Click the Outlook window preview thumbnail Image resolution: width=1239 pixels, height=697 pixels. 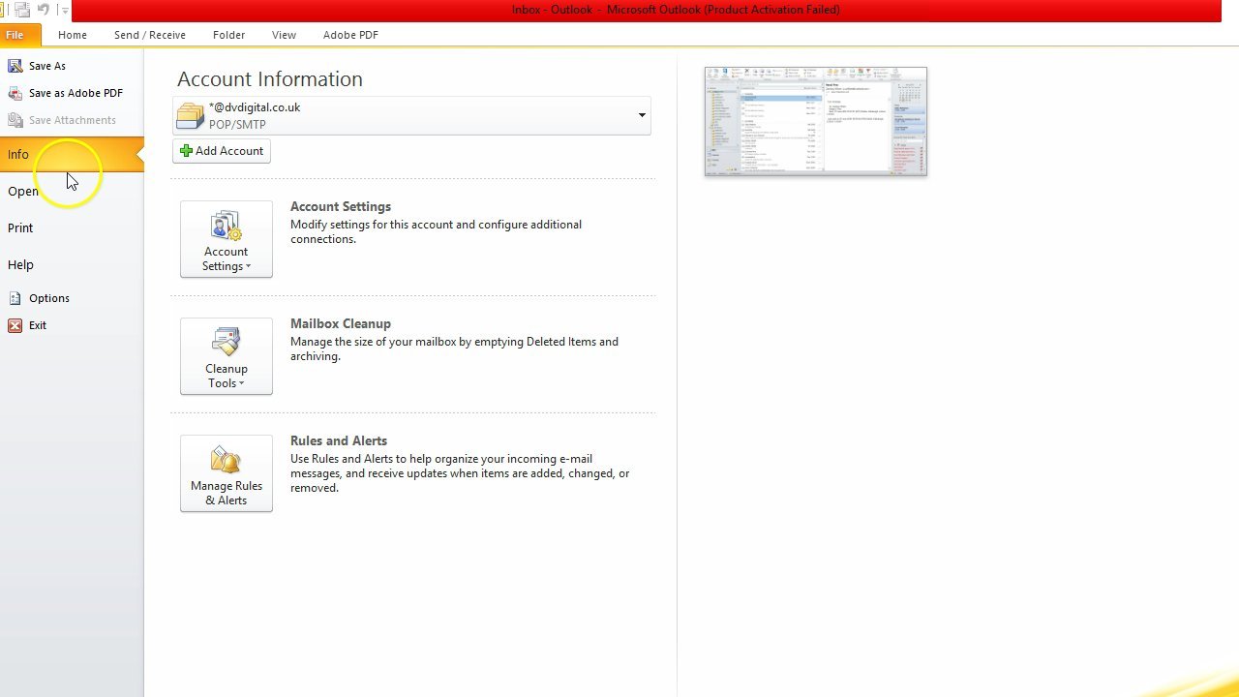pos(816,121)
